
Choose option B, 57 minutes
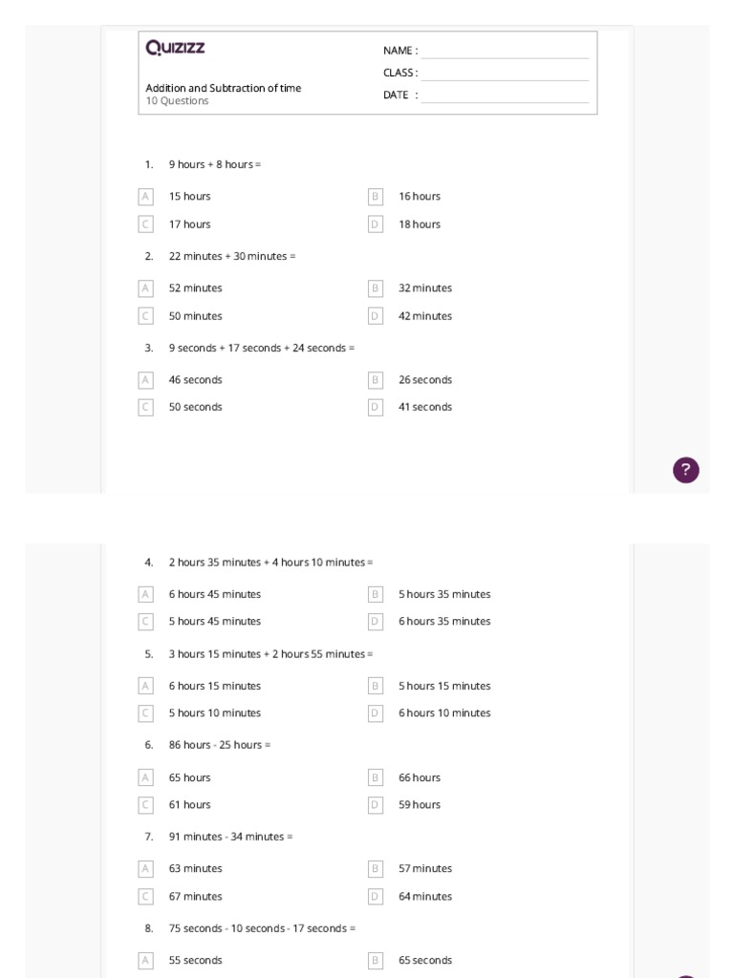376,869
